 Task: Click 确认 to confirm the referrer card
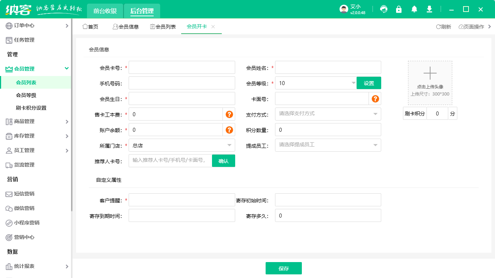coord(223,160)
